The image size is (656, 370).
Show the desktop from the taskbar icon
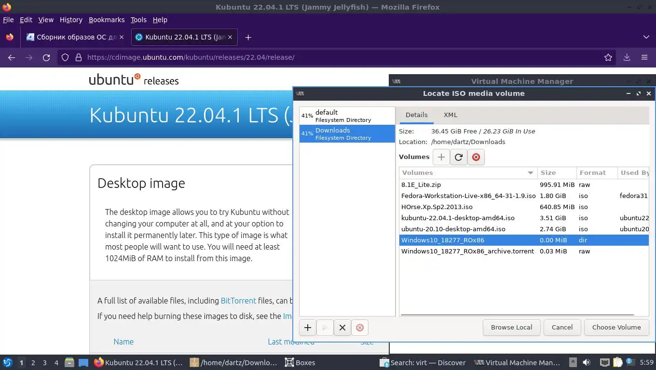83,362
